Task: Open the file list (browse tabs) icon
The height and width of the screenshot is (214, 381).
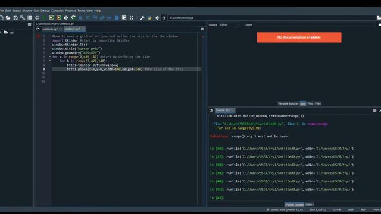Action: pyautogui.click(x=30, y=18)
